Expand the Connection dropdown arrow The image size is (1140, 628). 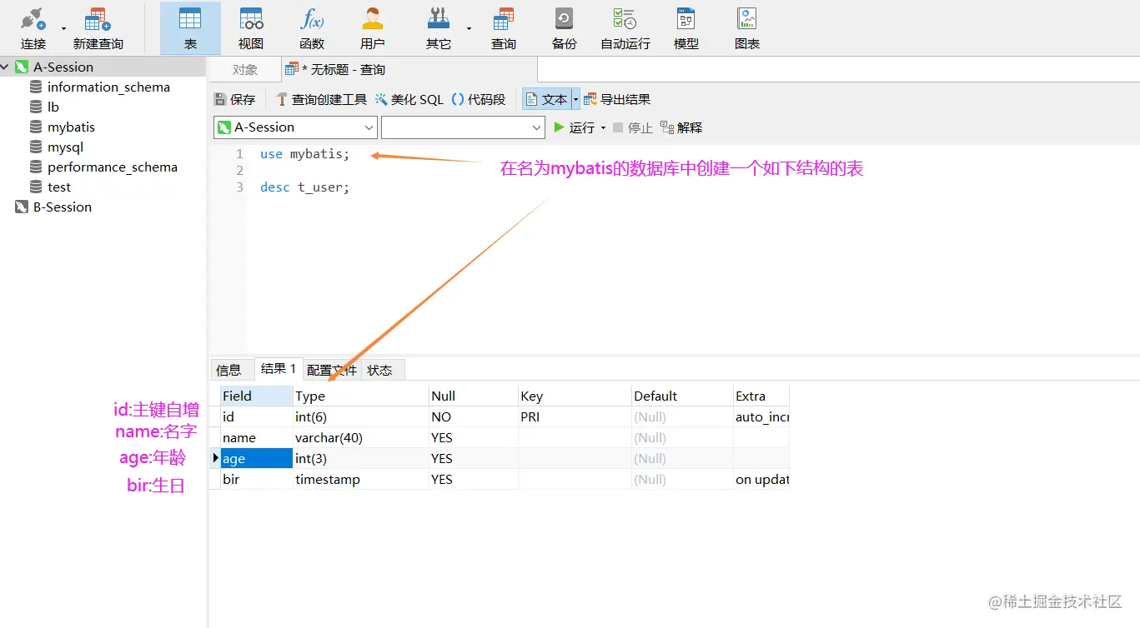click(x=63, y=28)
